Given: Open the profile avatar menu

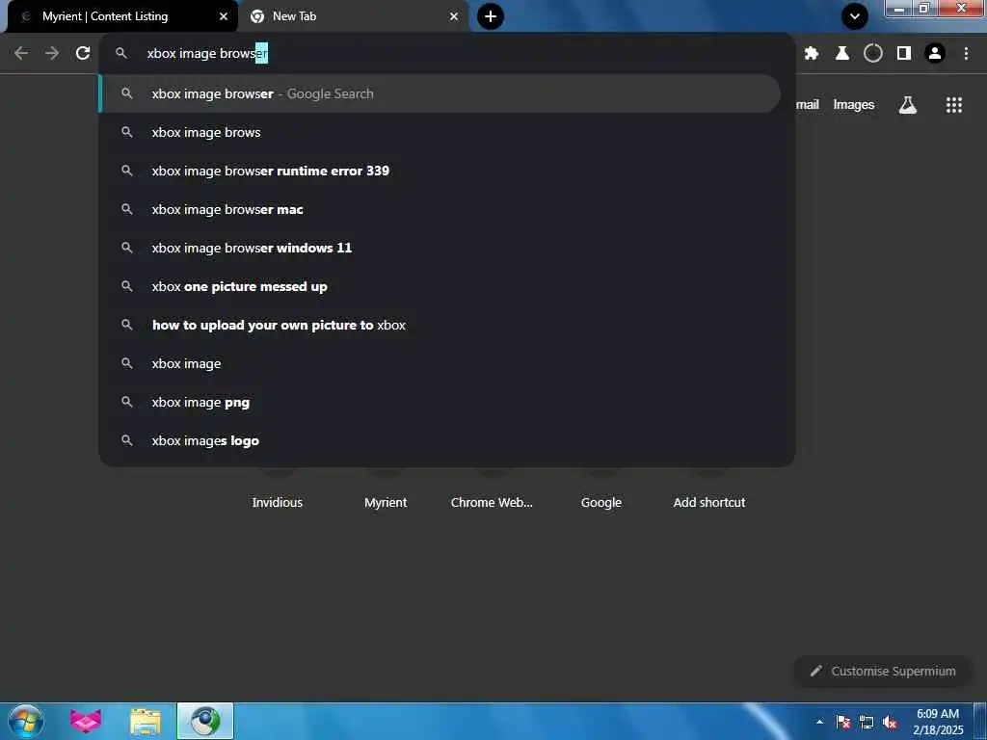Looking at the screenshot, I should pos(935,54).
